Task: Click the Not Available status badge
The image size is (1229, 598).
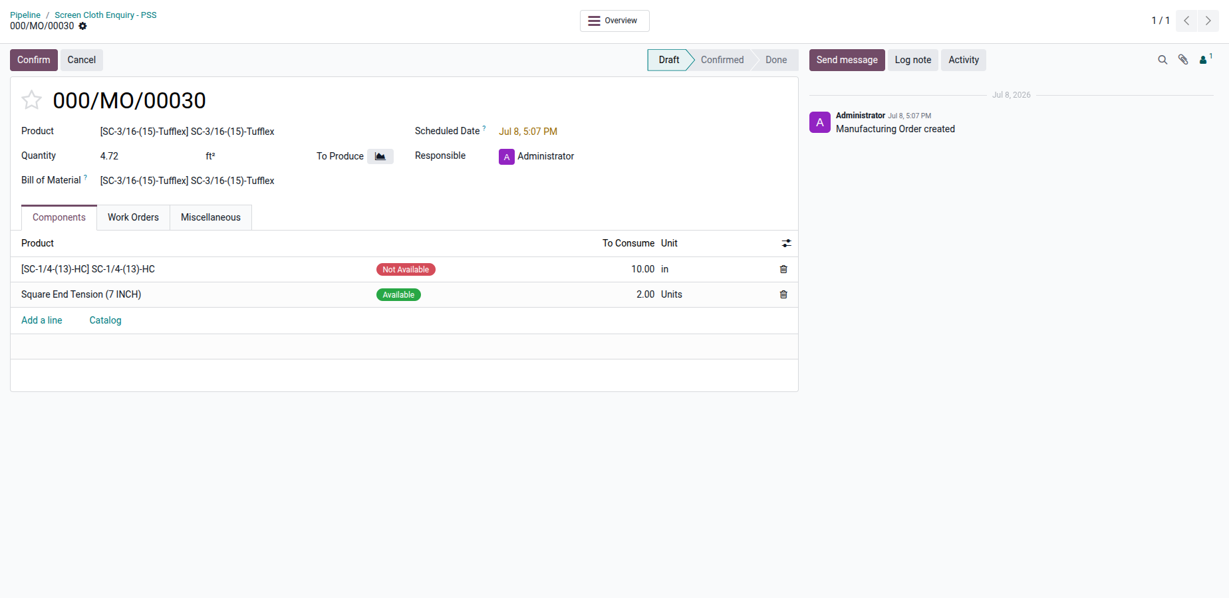Action: pyautogui.click(x=406, y=270)
